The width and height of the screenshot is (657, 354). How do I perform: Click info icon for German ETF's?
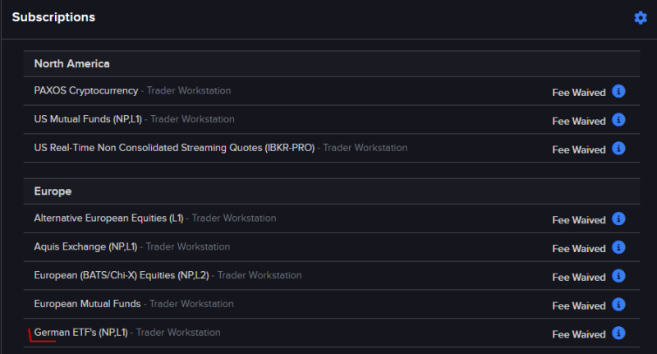click(618, 333)
